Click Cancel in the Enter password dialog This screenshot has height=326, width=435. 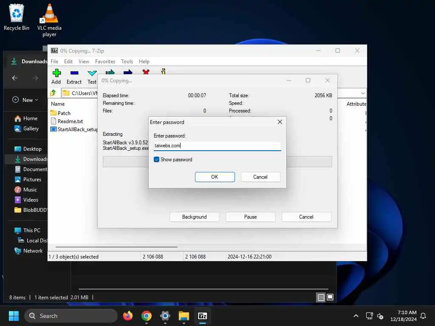click(260, 177)
